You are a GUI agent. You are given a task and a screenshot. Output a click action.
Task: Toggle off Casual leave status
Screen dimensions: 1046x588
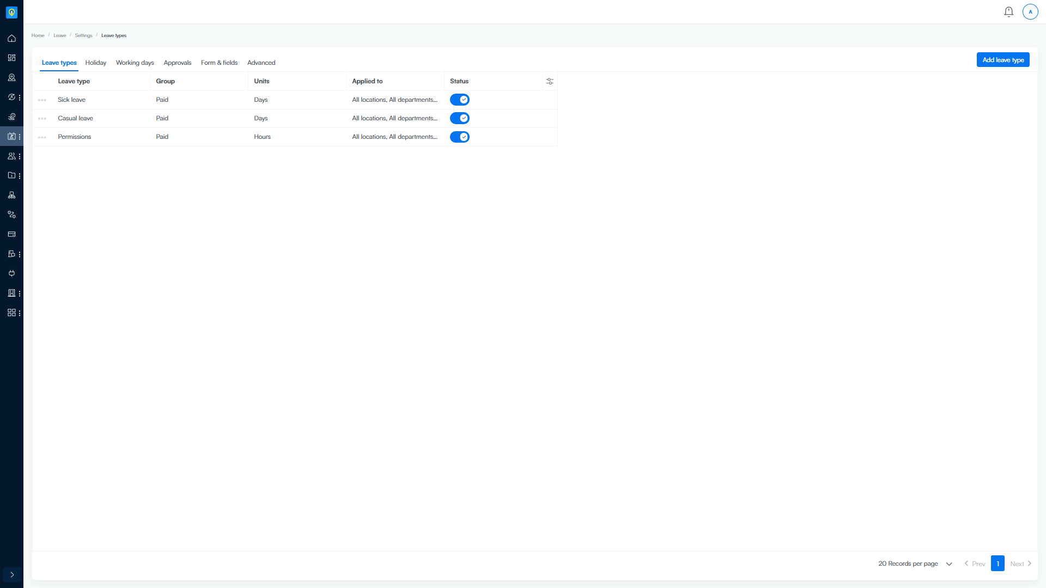click(459, 118)
